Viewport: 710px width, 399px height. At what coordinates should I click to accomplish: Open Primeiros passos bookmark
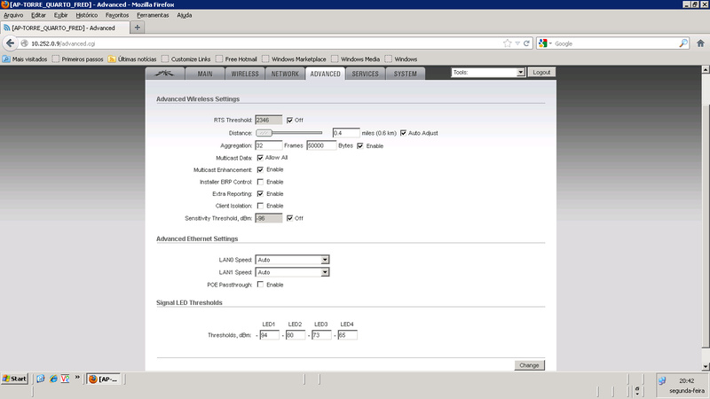point(78,59)
